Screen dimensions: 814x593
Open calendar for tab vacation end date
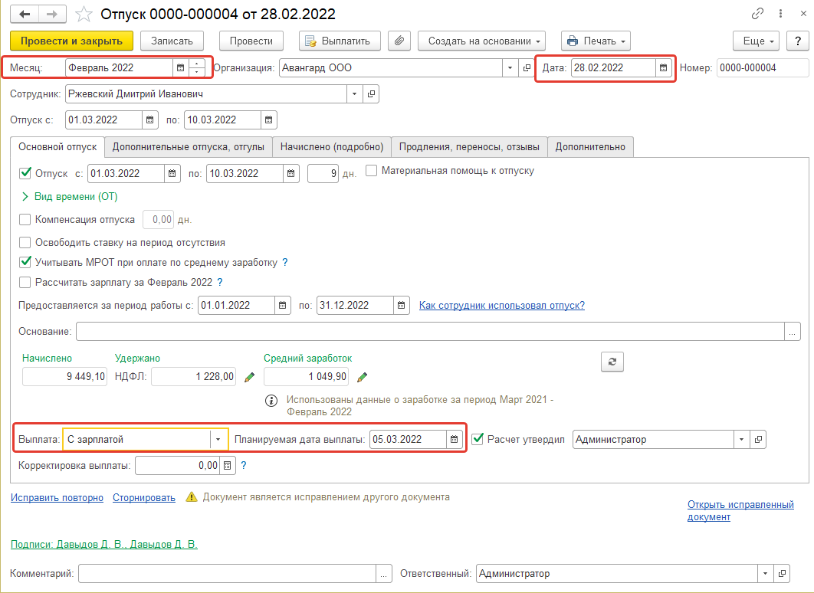(x=290, y=174)
